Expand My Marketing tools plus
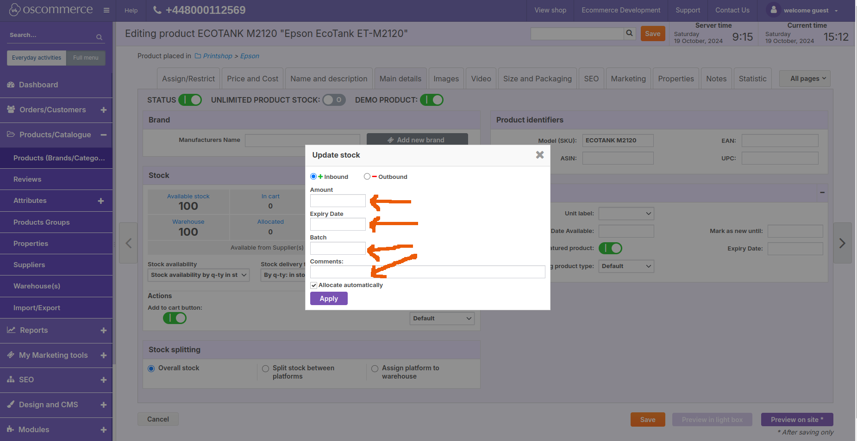 click(103, 355)
